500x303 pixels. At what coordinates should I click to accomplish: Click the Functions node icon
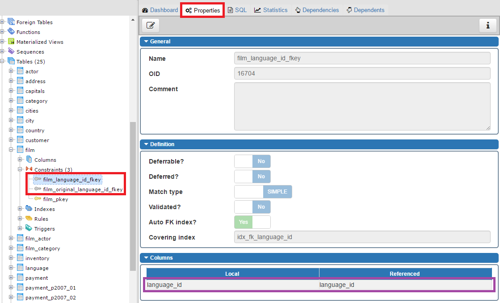[x=11, y=32]
